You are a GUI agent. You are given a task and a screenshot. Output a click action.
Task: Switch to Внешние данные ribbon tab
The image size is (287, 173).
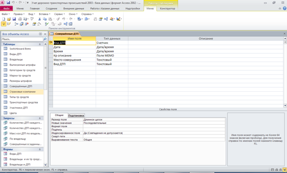[74, 8]
